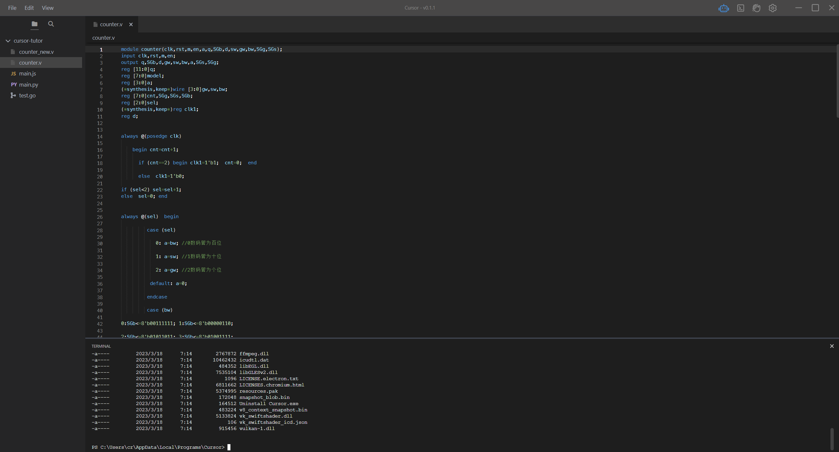The image size is (839, 452).
Task: Click line number 14 in gutter
Action: 100,136
